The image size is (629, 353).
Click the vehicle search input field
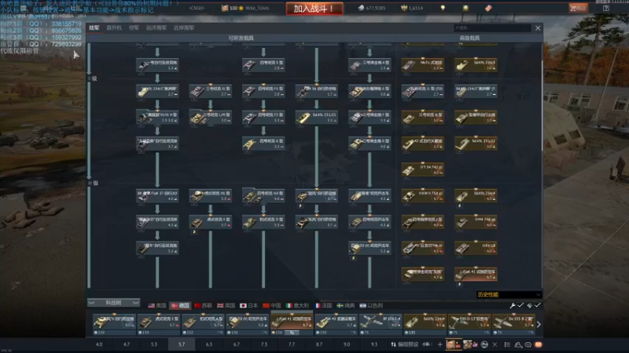(492, 28)
